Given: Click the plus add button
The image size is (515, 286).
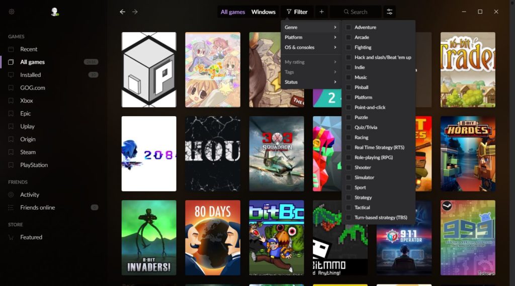Looking at the screenshot, I should coord(322,12).
